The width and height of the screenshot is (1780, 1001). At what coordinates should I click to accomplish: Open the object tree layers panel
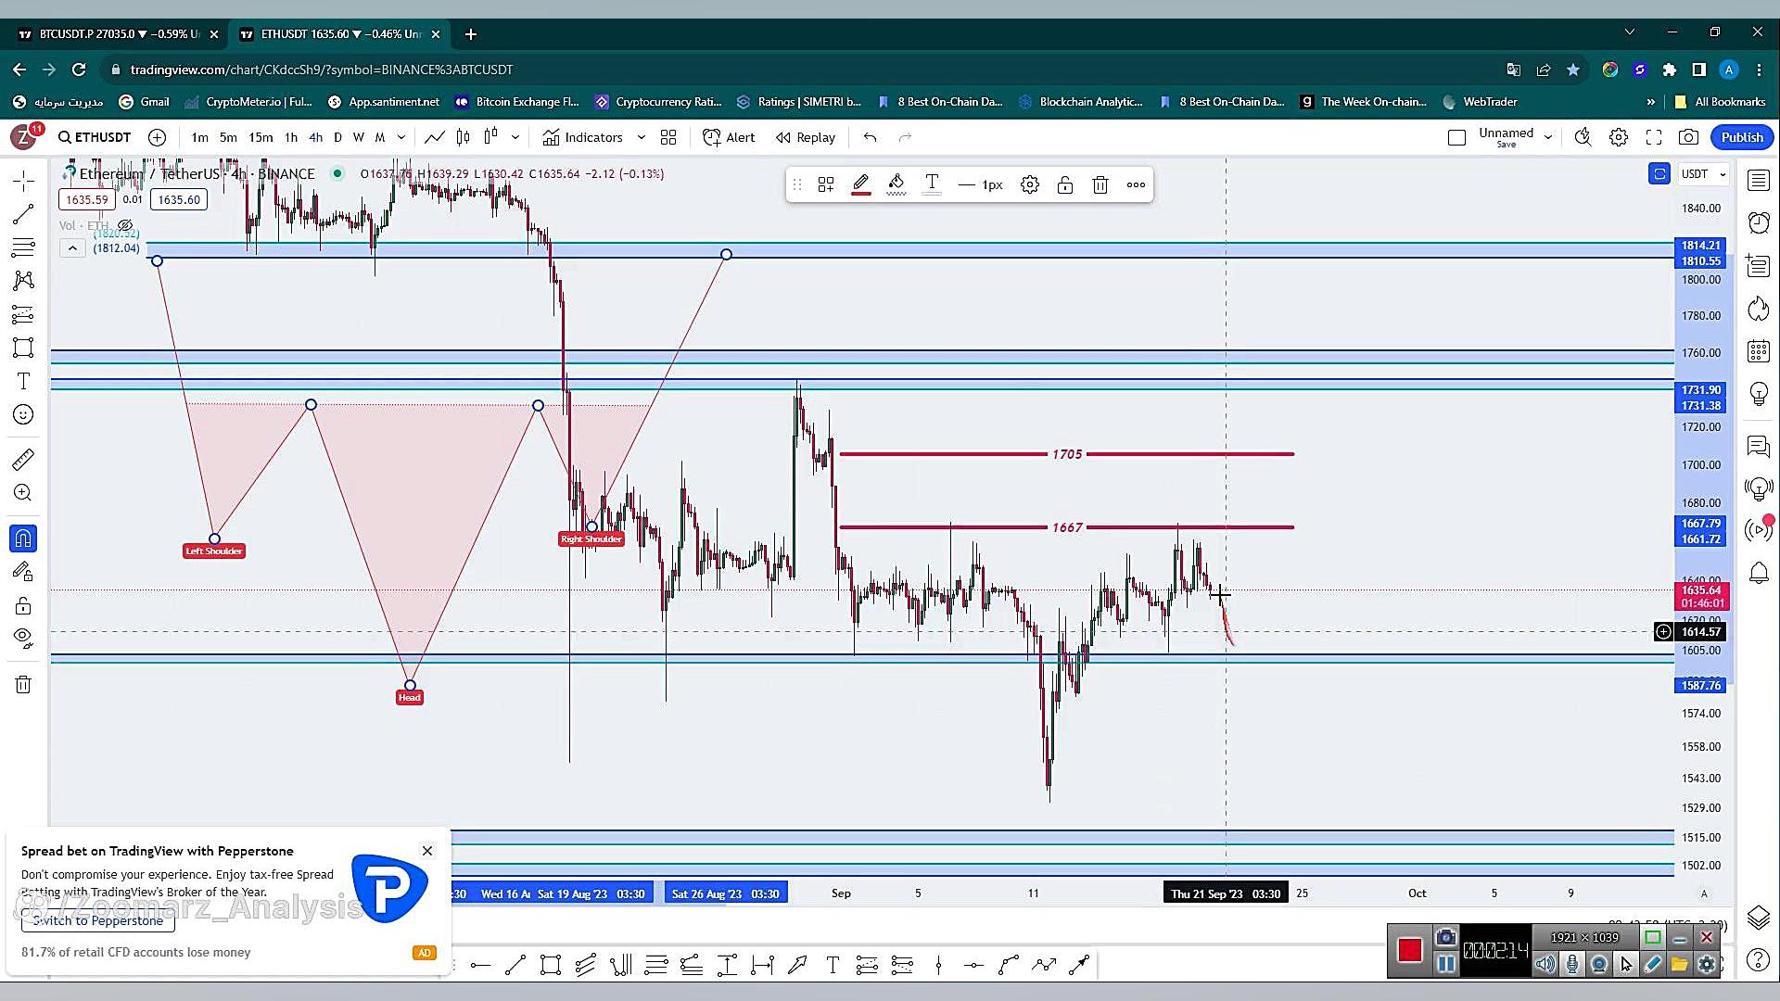click(1759, 918)
